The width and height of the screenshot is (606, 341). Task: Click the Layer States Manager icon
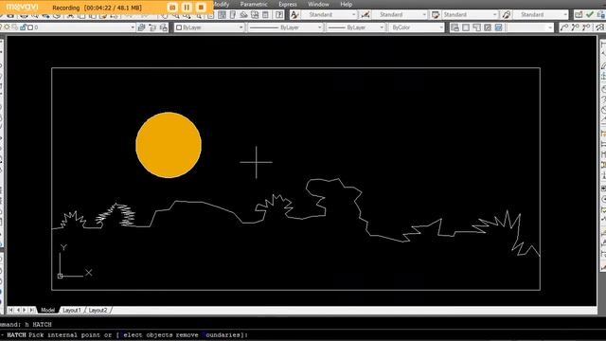164,27
